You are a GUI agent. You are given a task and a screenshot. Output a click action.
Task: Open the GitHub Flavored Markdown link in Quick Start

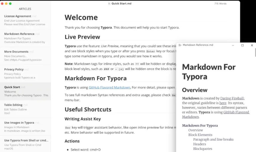(x=109, y=87)
